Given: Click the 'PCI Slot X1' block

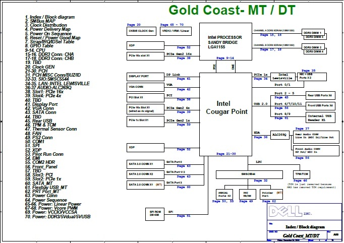Looking at the screenshot, I should point(145,98).
